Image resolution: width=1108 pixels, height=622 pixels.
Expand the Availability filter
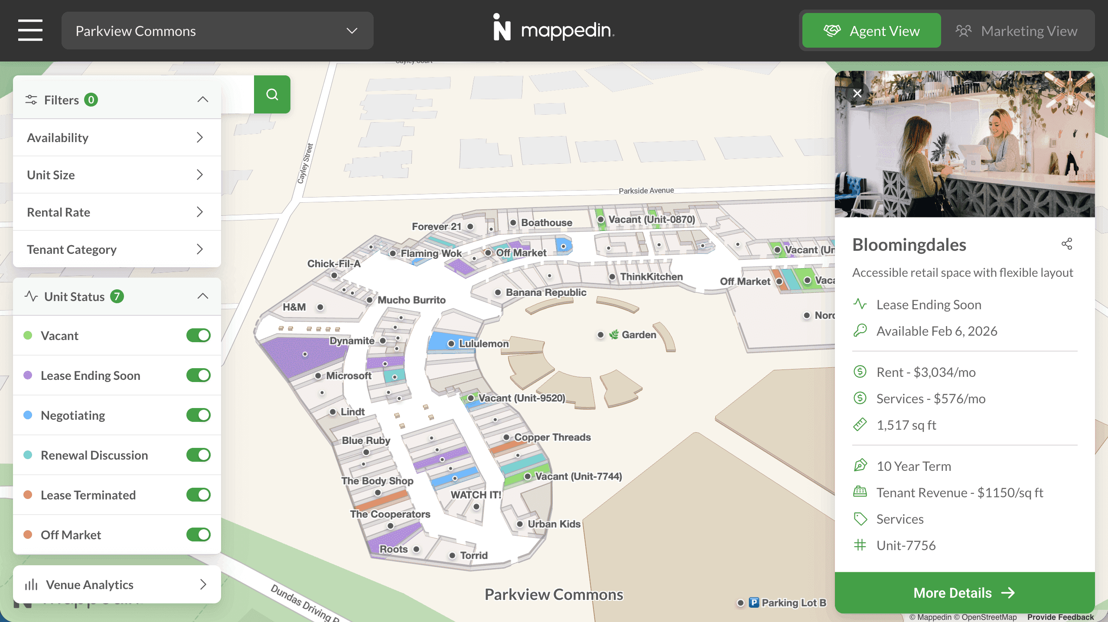tap(117, 138)
